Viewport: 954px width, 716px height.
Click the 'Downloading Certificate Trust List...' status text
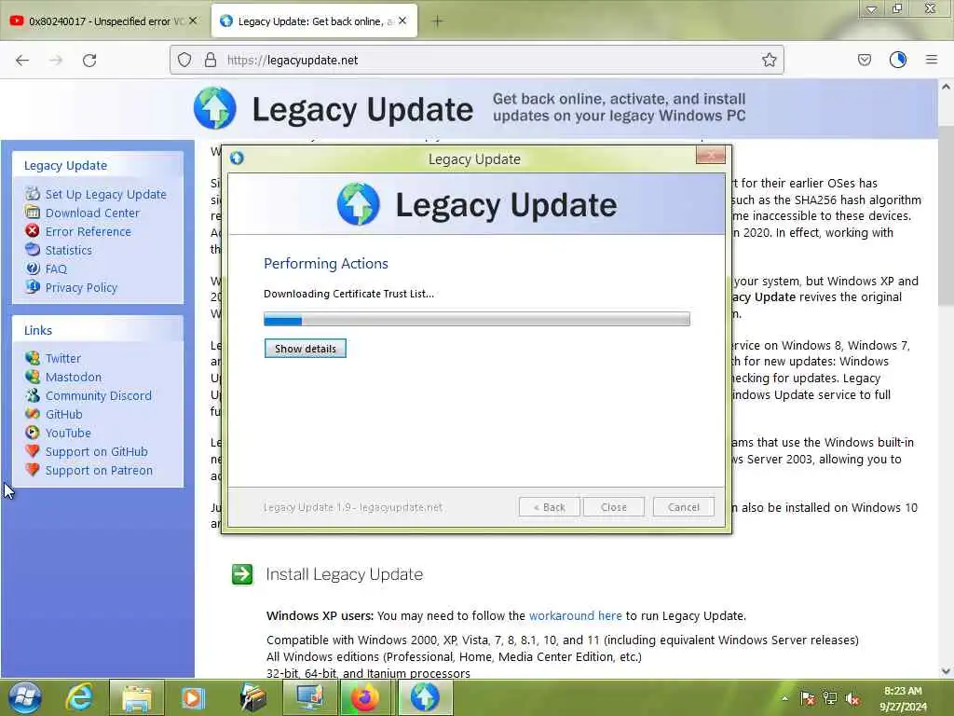348,294
